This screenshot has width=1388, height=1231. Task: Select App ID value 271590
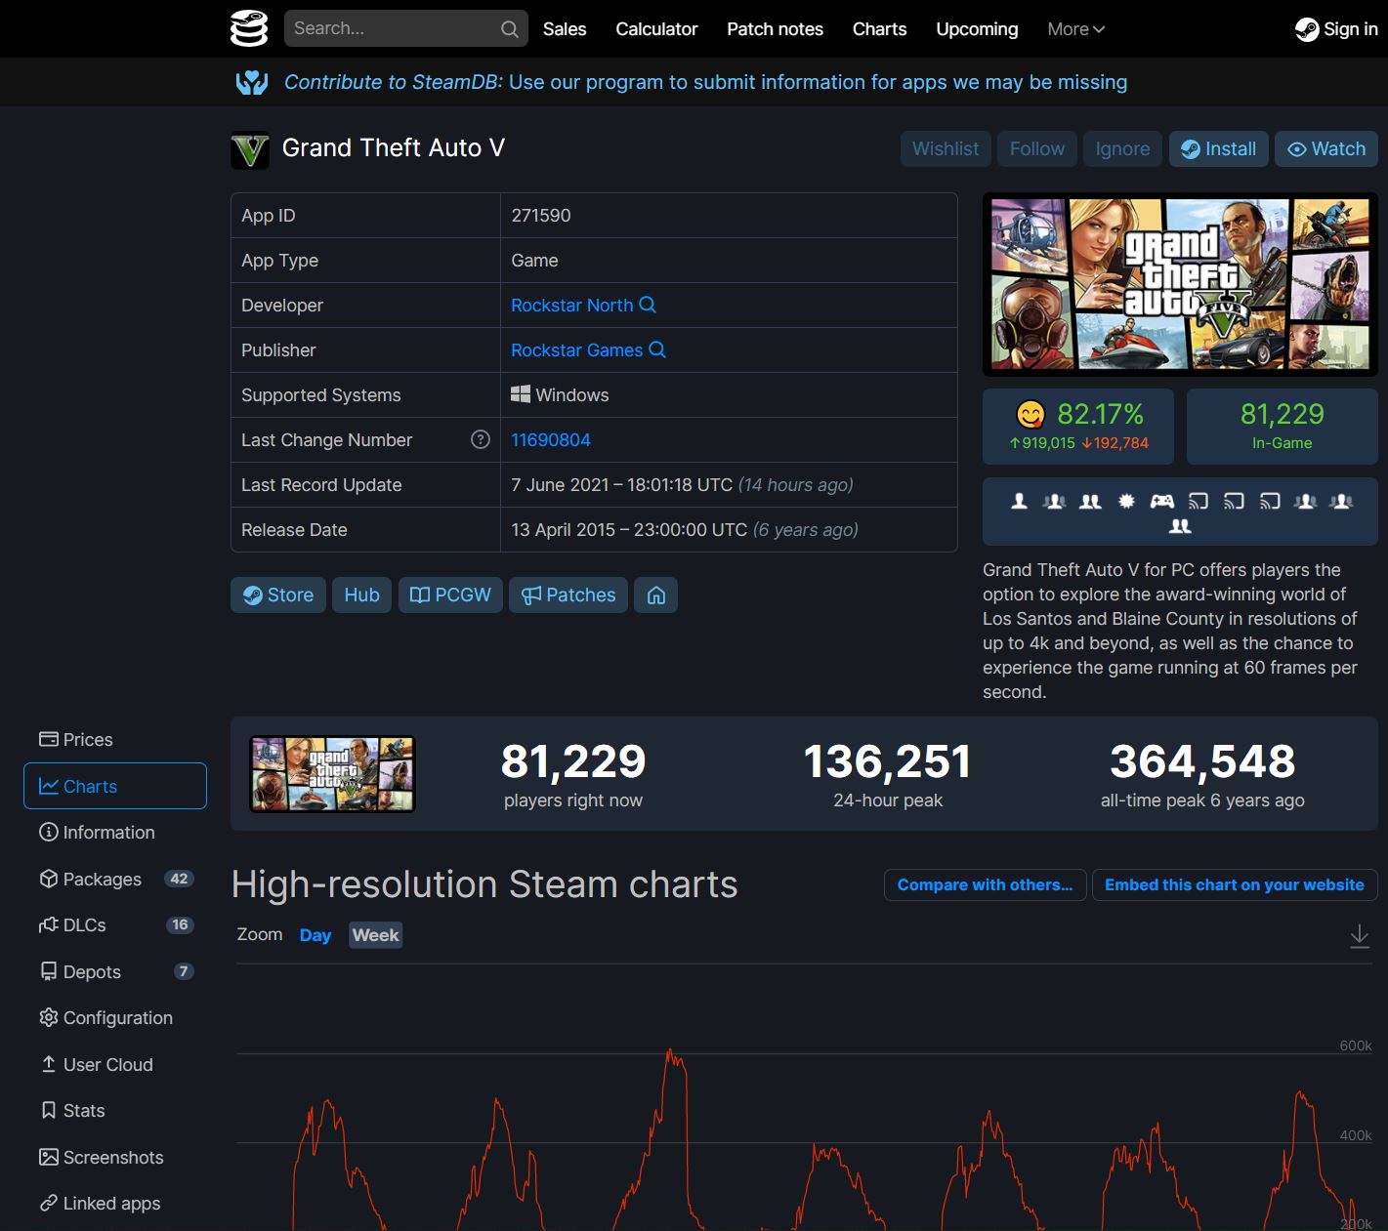point(541,216)
